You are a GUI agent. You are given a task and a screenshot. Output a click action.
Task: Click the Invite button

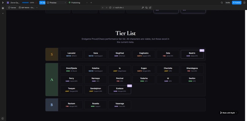point(228,3)
